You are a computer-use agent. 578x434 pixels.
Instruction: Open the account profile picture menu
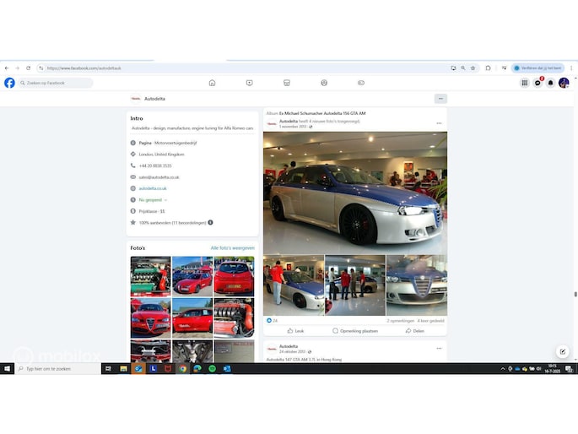tap(564, 83)
